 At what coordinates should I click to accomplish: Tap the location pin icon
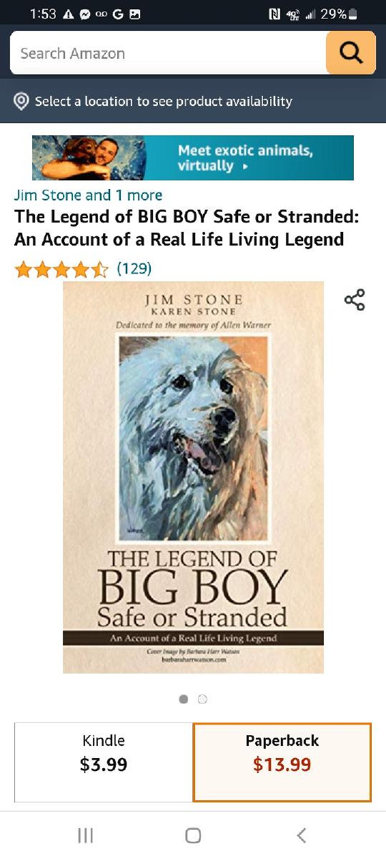tap(21, 102)
